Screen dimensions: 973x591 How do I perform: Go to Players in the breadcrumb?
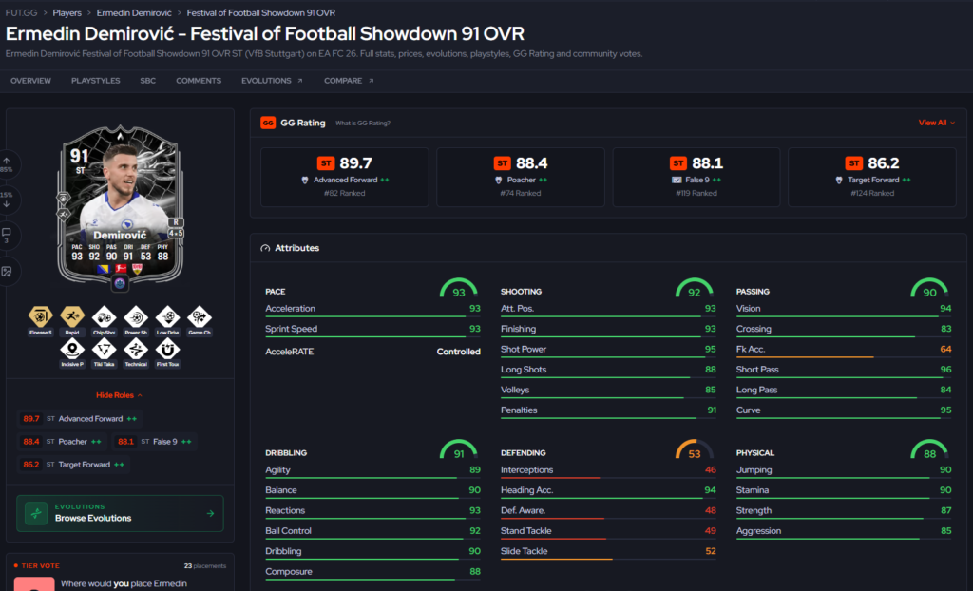point(67,12)
